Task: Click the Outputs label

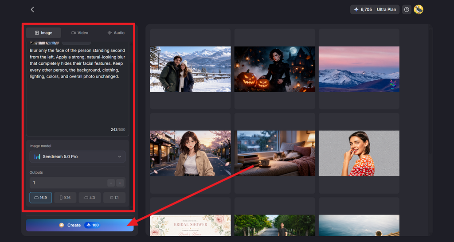Action: click(36, 172)
